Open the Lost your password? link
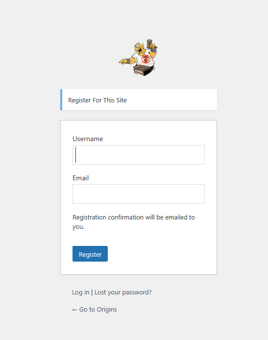 123,292
